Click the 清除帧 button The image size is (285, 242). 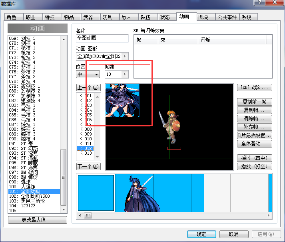click(x=255, y=118)
